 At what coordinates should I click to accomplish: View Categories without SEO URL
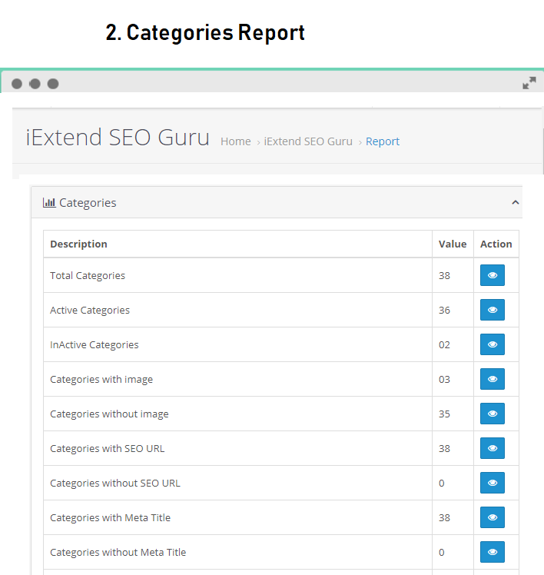point(492,483)
